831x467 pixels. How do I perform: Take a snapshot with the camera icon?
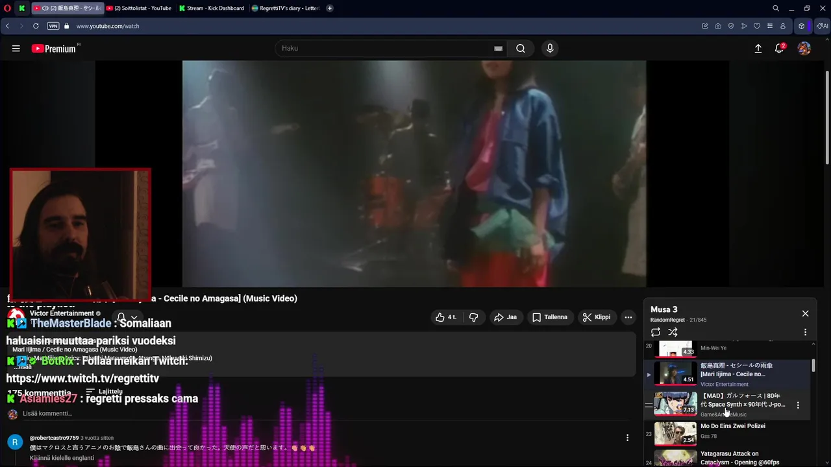click(718, 26)
